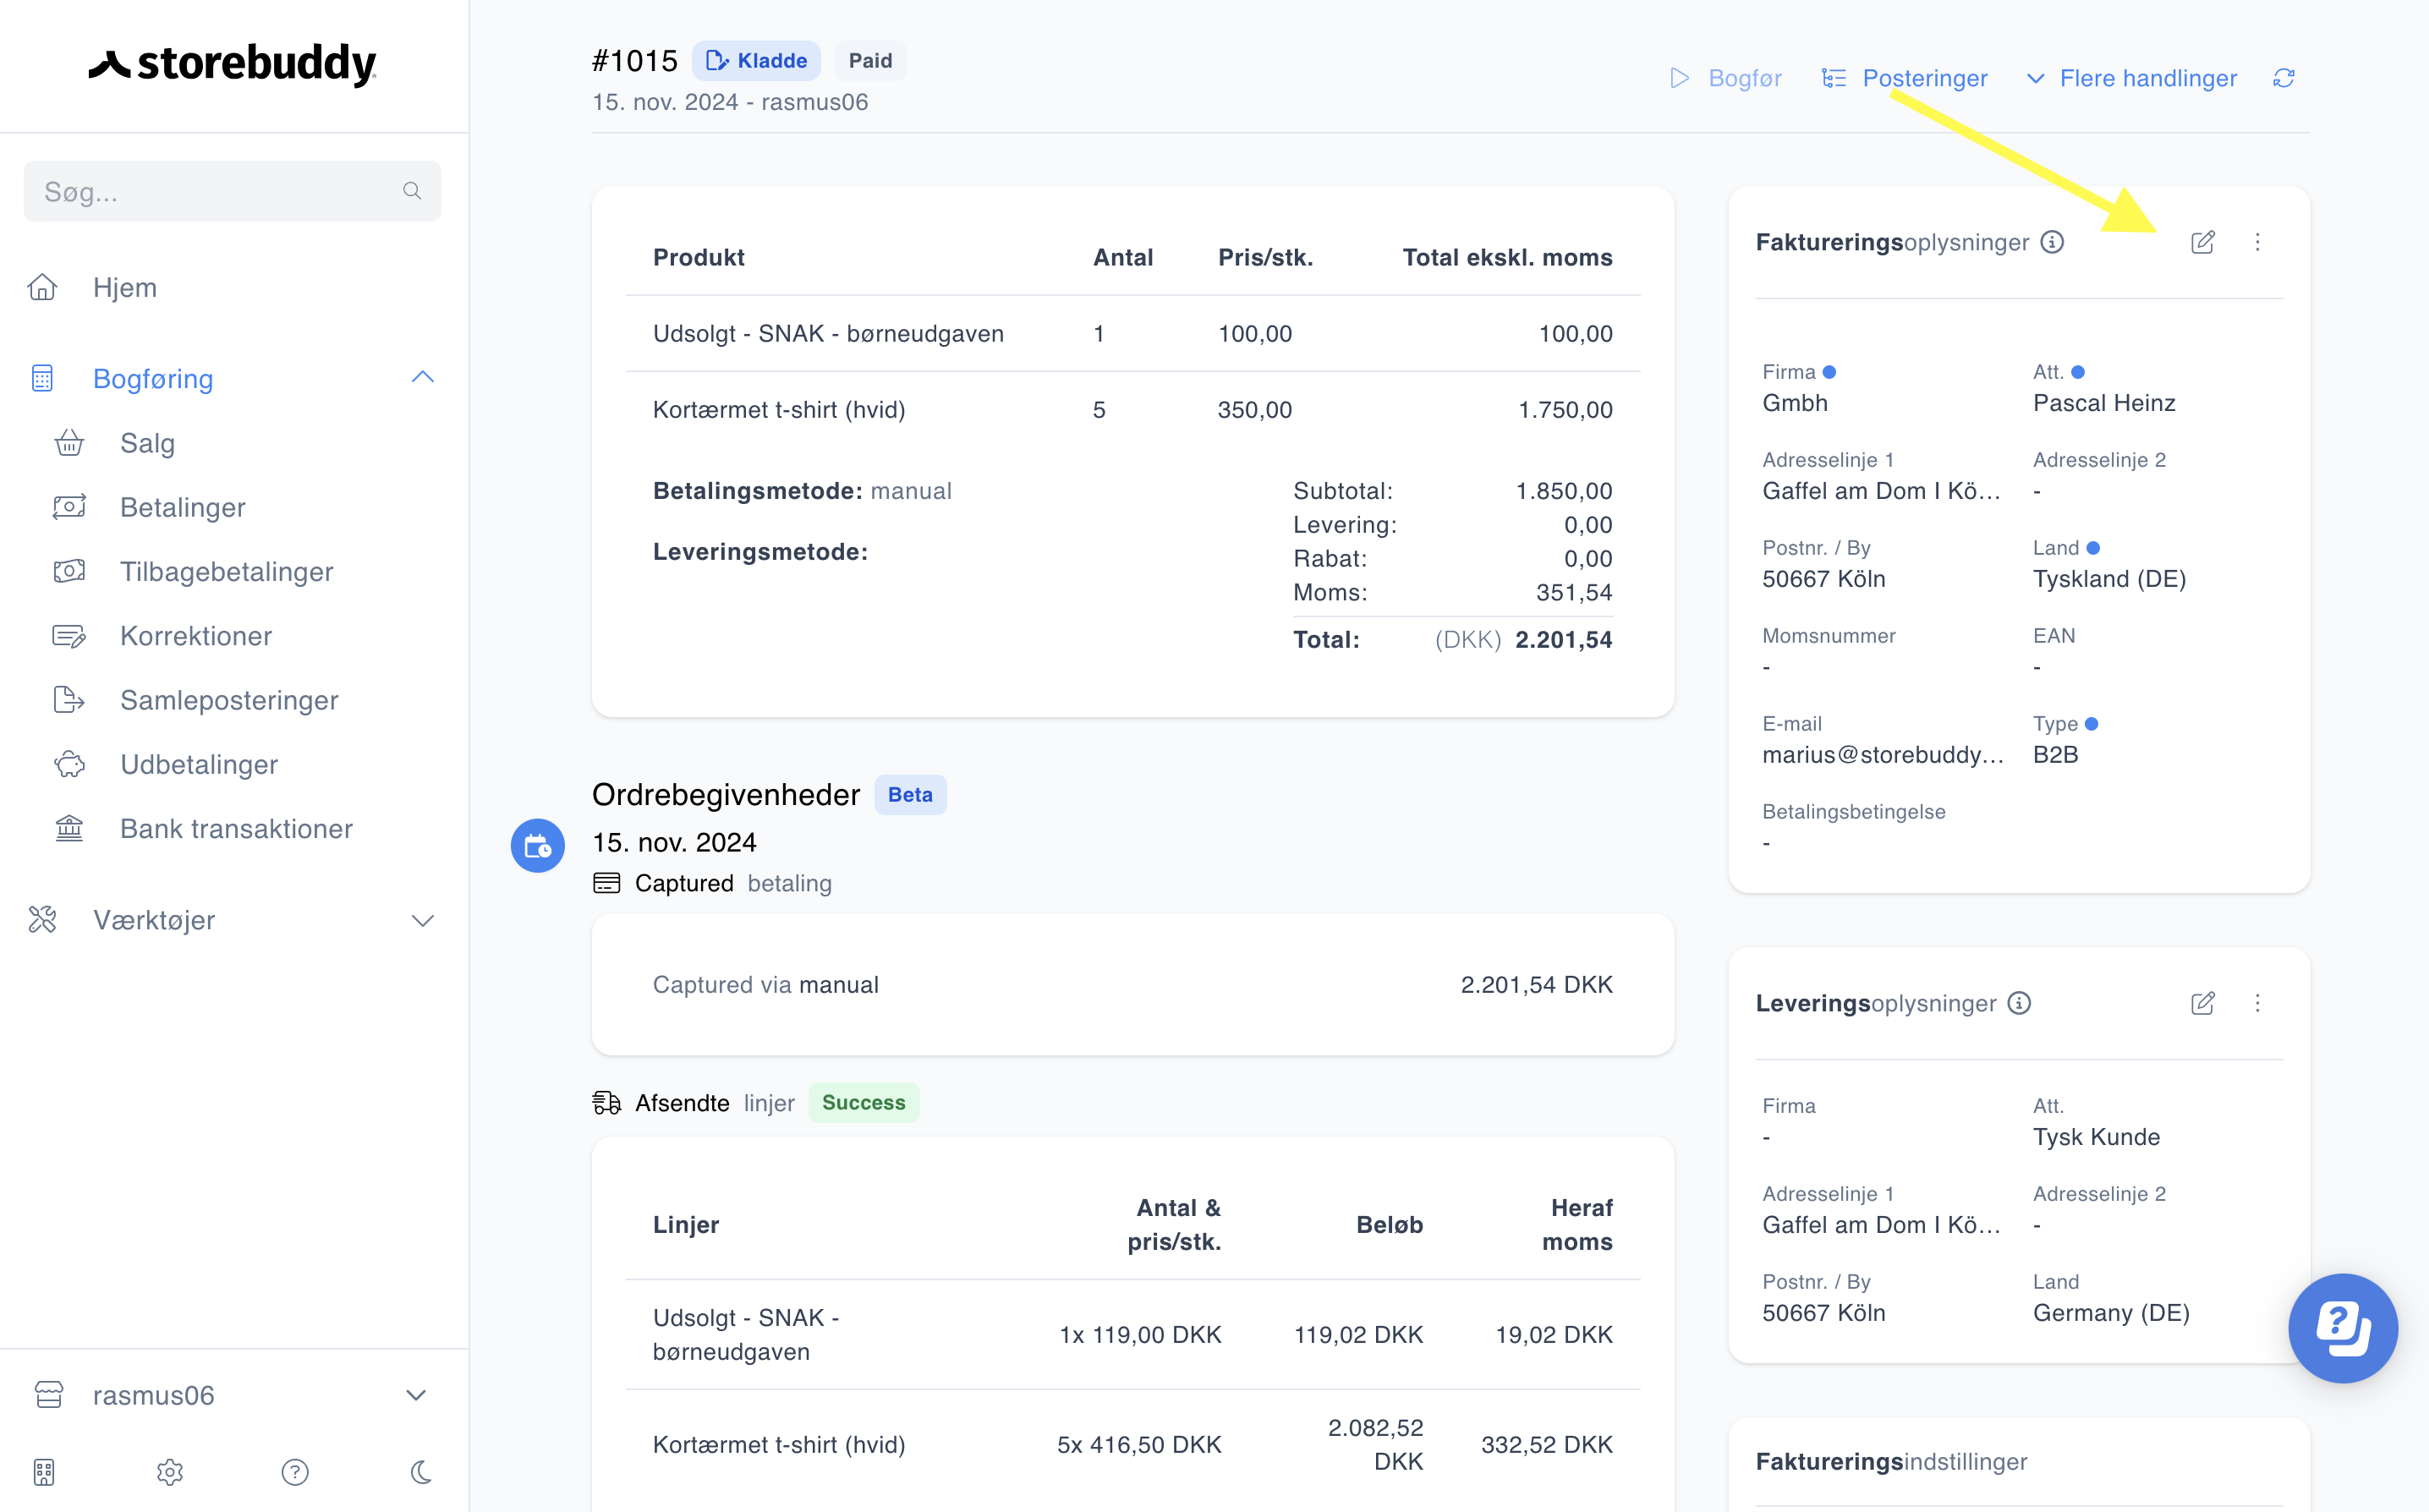Click the refresh icon in the header
The height and width of the screenshot is (1512, 2429).
click(x=2284, y=78)
